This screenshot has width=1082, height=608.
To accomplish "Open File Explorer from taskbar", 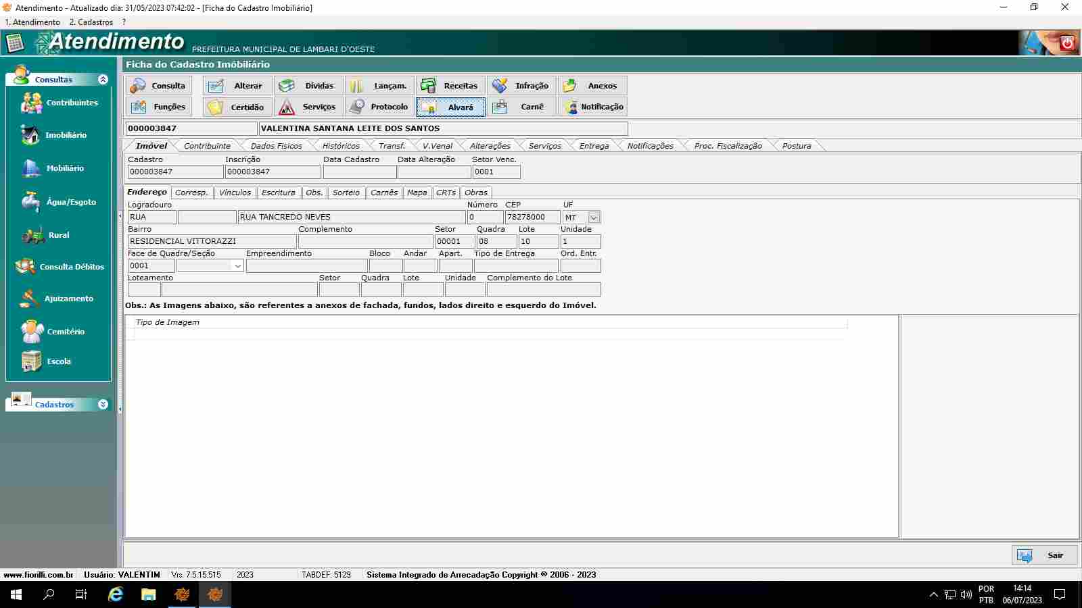I will tap(149, 594).
